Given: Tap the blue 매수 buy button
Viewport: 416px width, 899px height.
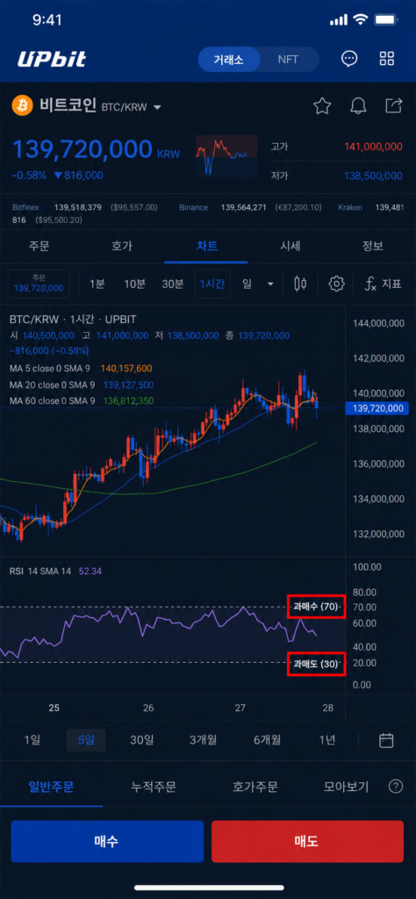Looking at the screenshot, I should pyautogui.click(x=107, y=841).
